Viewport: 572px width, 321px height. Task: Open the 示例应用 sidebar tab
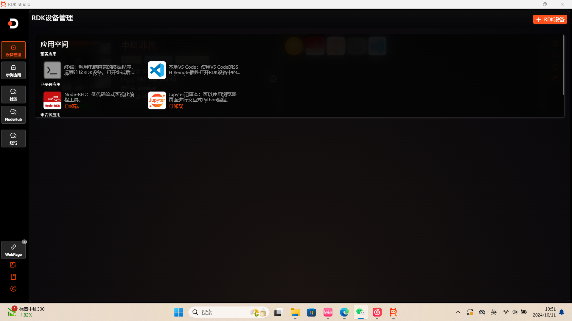tap(13, 70)
